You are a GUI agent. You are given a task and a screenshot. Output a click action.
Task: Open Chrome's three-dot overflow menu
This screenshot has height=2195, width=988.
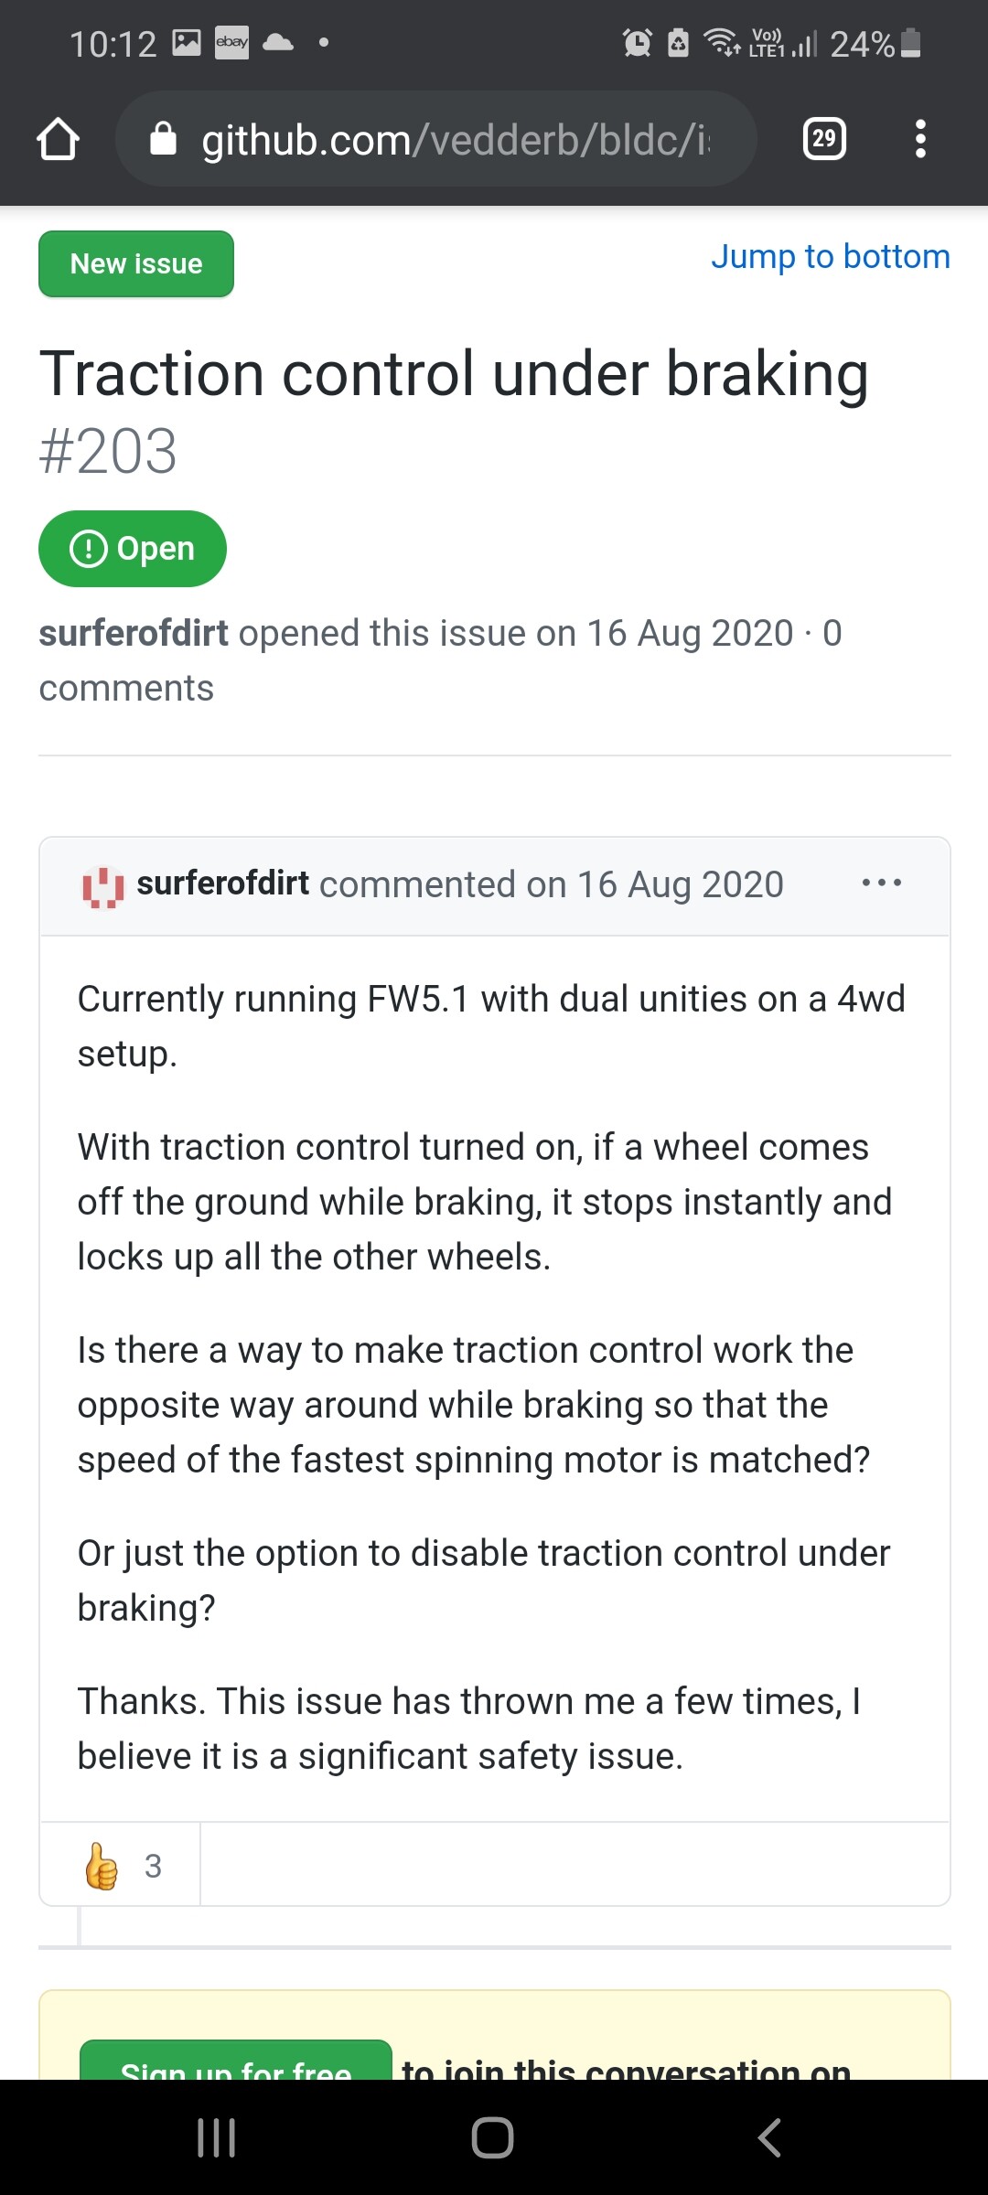click(x=920, y=139)
